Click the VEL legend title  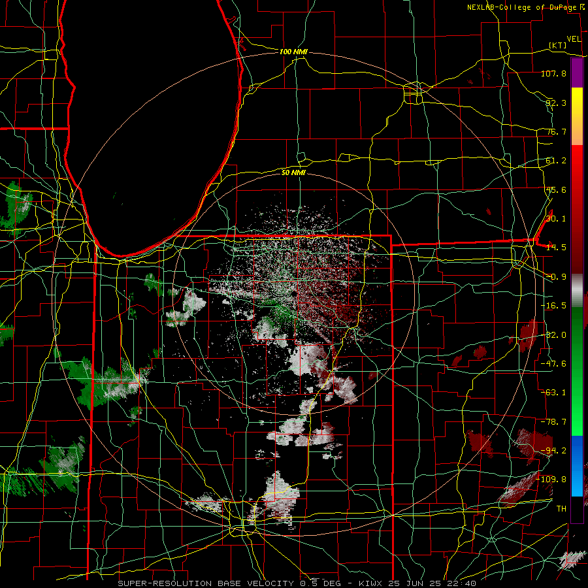pos(574,39)
